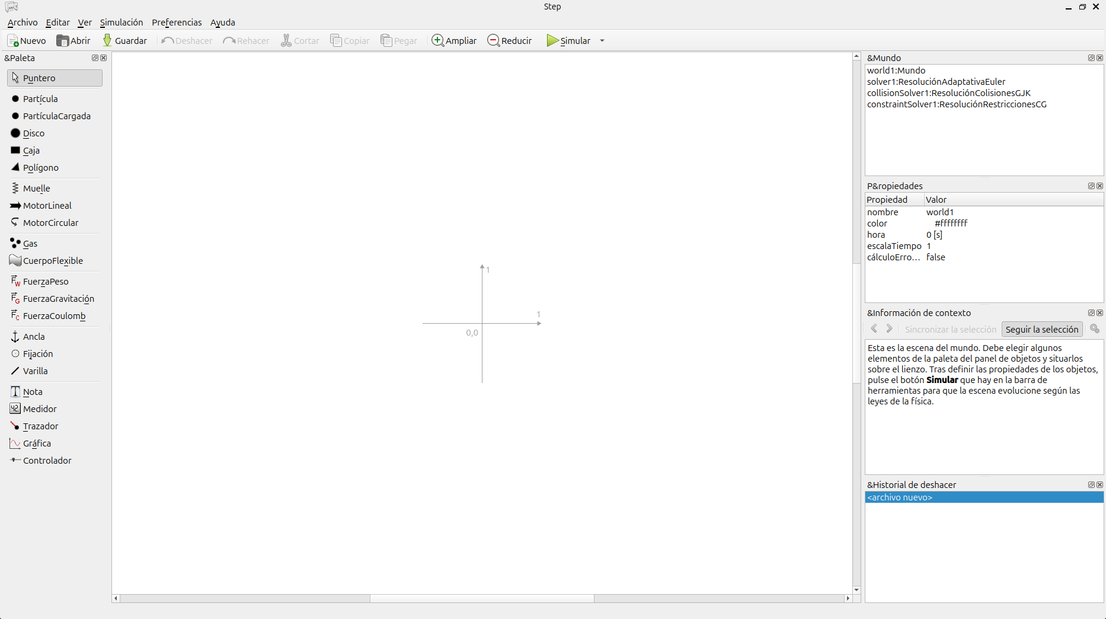1106x619 pixels.
Task: Open the Preferencias menu
Action: (177, 23)
